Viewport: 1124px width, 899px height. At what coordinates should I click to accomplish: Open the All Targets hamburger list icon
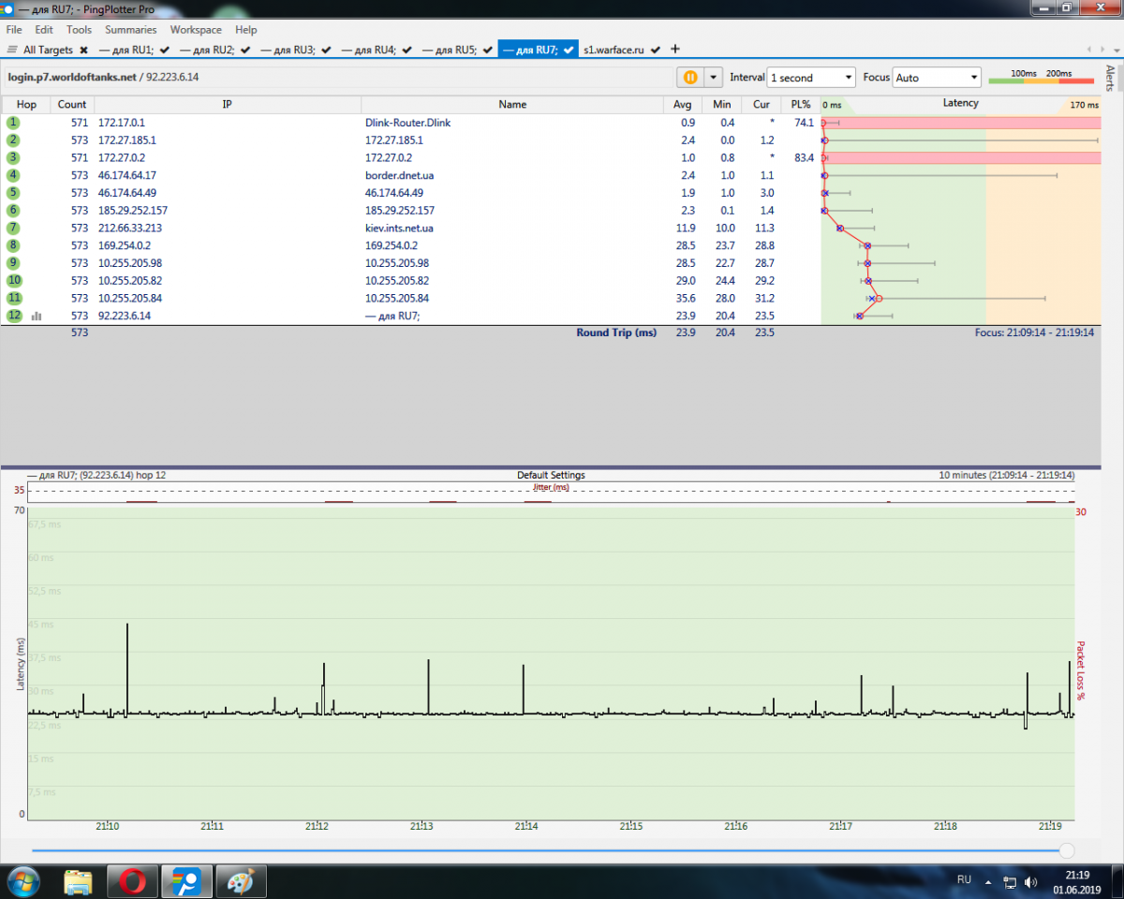pyautogui.click(x=12, y=50)
